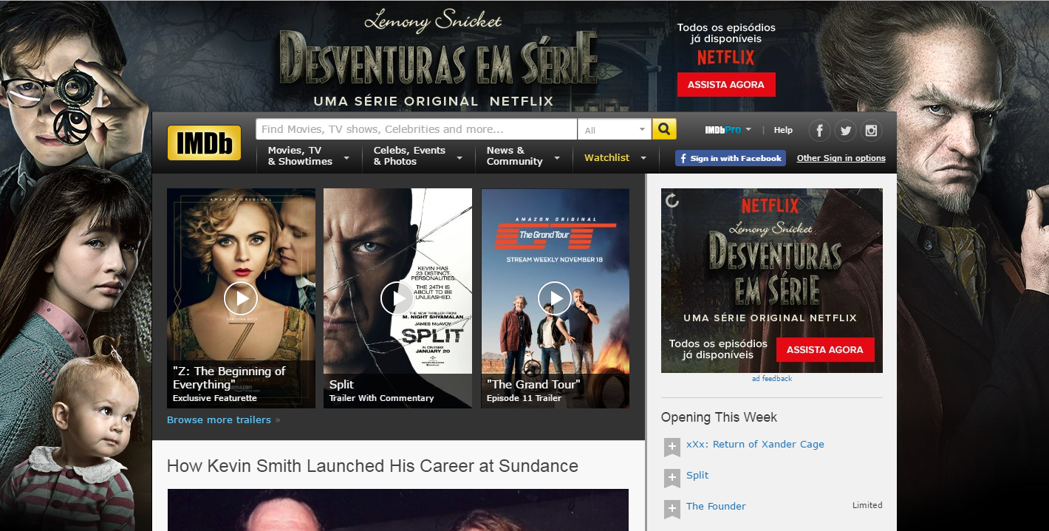Open xXx: Return of Xander Cage link

[x=755, y=445]
